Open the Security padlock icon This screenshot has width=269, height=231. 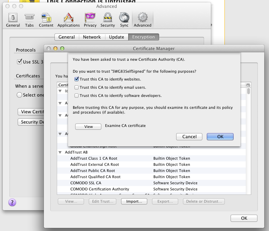107,17
